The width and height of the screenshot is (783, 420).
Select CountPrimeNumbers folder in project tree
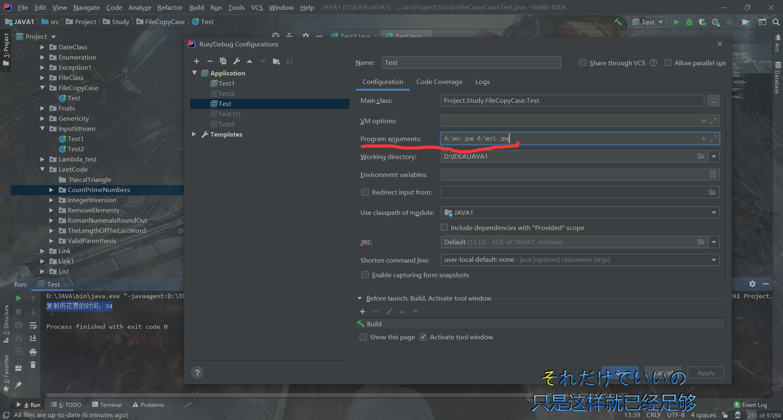pos(99,190)
